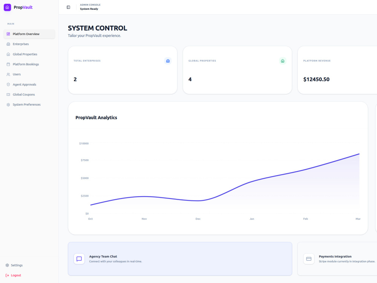Click the $7500 axis label
377x283 pixels.
tap(84, 160)
